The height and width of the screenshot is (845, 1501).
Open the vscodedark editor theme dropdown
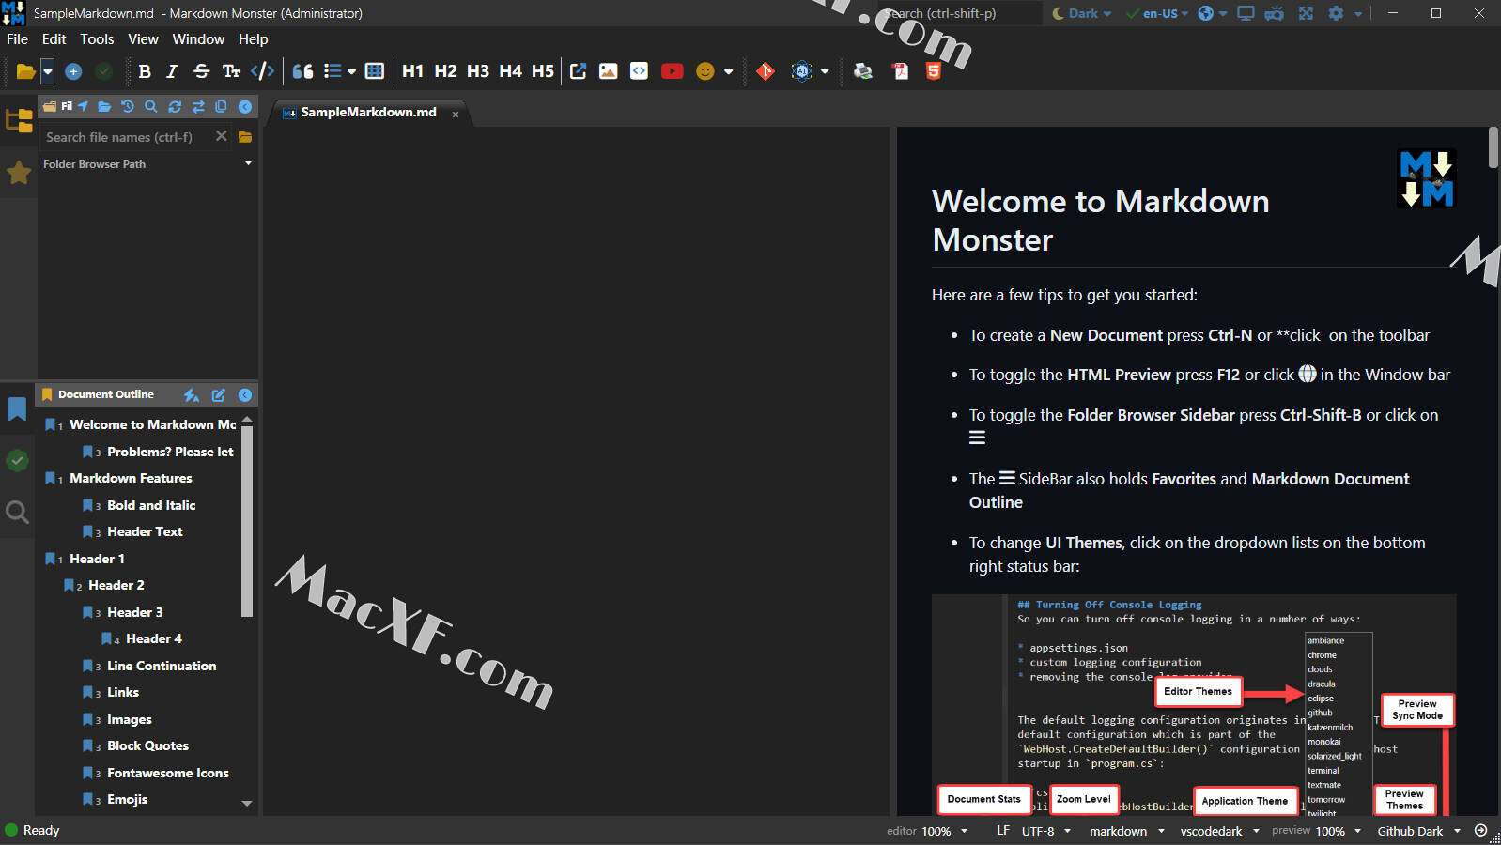[1219, 831]
